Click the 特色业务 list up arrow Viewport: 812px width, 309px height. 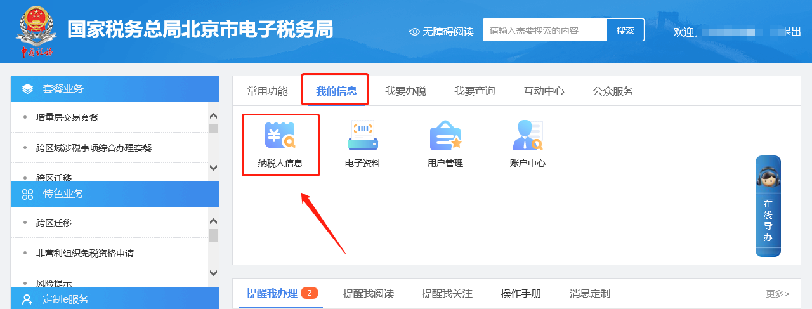tap(213, 221)
